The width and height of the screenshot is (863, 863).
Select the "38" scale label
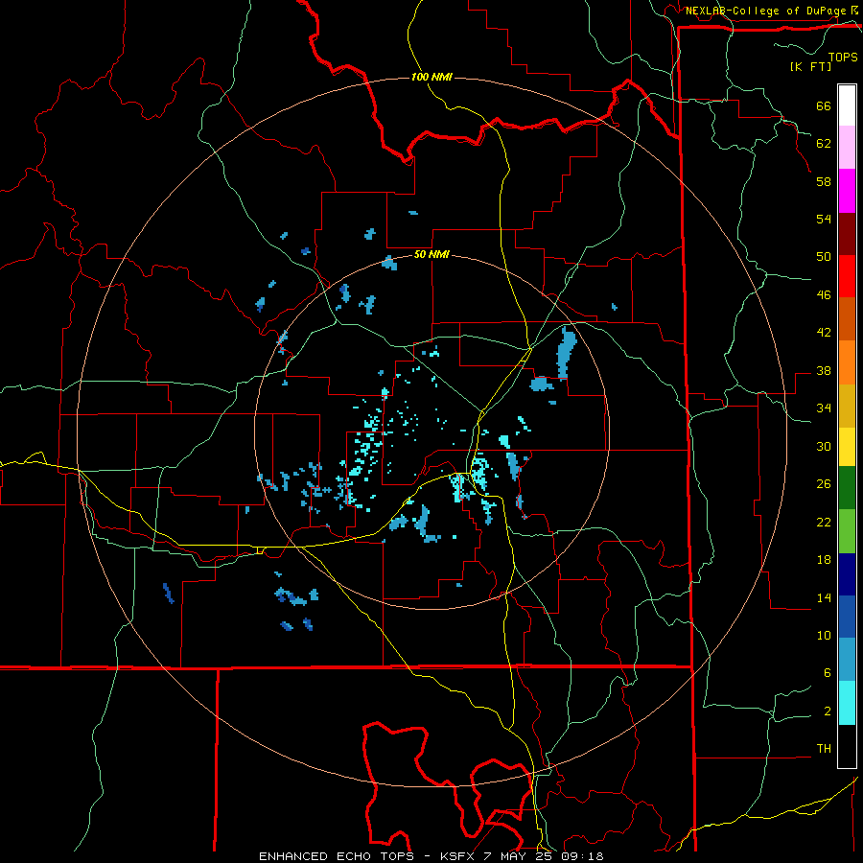pyautogui.click(x=824, y=371)
